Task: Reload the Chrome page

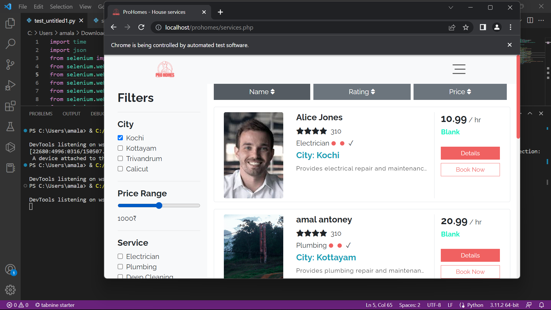Action: [141, 27]
